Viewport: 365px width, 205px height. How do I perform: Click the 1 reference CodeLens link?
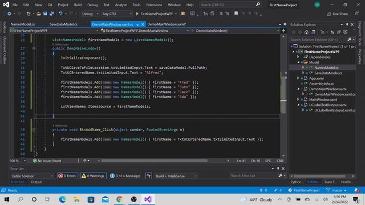(x=60, y=125)
